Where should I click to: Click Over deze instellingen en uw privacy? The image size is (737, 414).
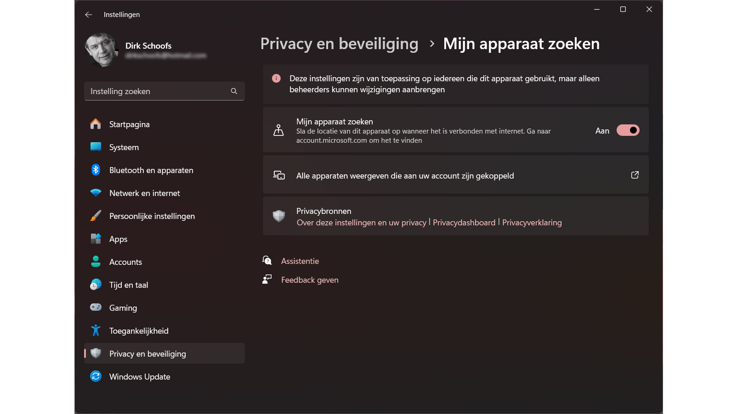(361, 223)
